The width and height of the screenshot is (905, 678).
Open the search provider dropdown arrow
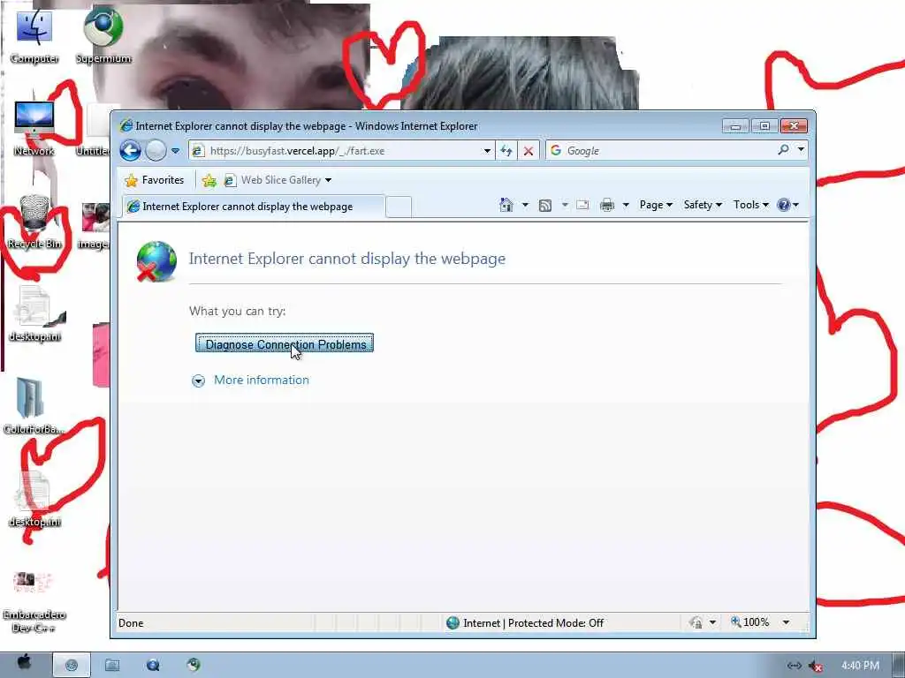tap(801, 149)
